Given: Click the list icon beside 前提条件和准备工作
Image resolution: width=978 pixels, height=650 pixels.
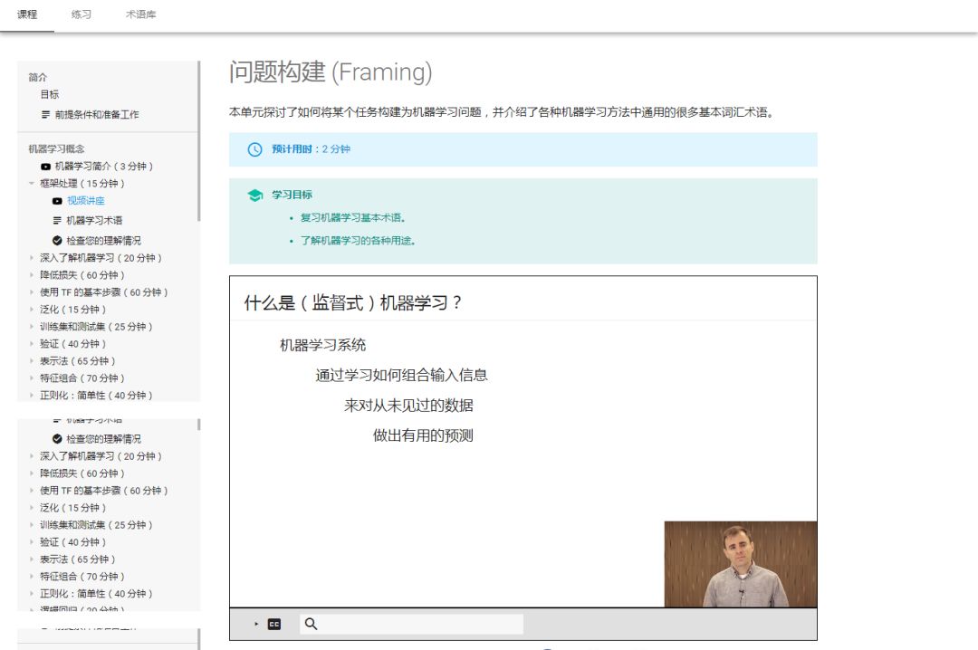Looking at the screenshot, I should pyautogui.click(x=45, y=115).
